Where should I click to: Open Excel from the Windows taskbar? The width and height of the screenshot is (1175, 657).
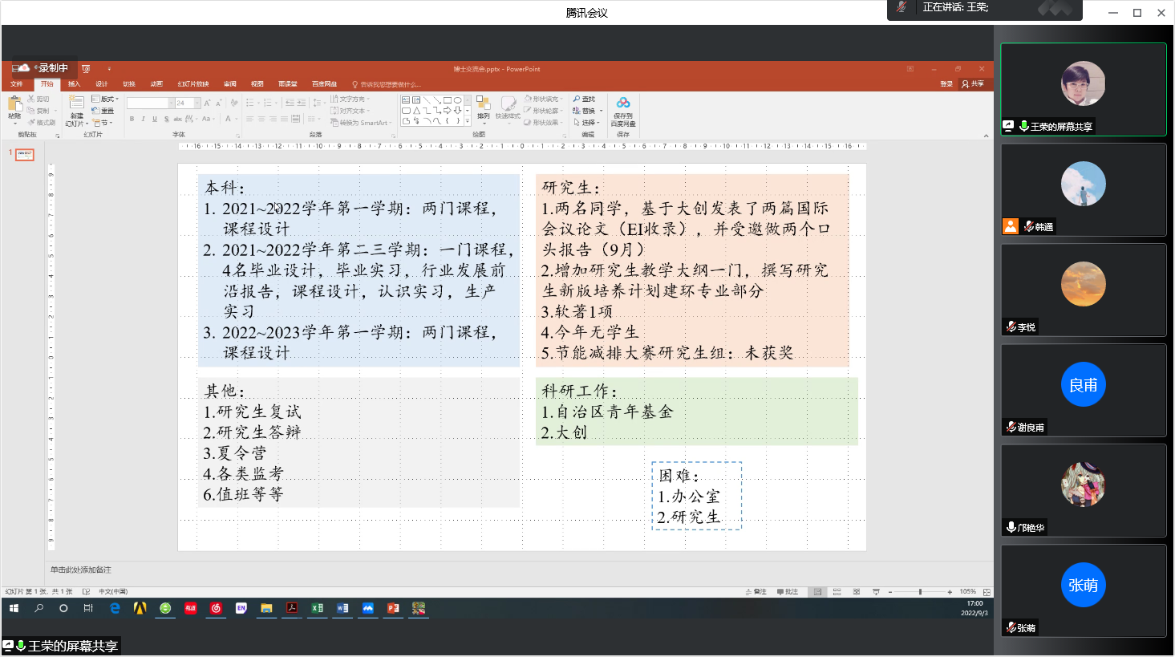[x=317, y=609]
